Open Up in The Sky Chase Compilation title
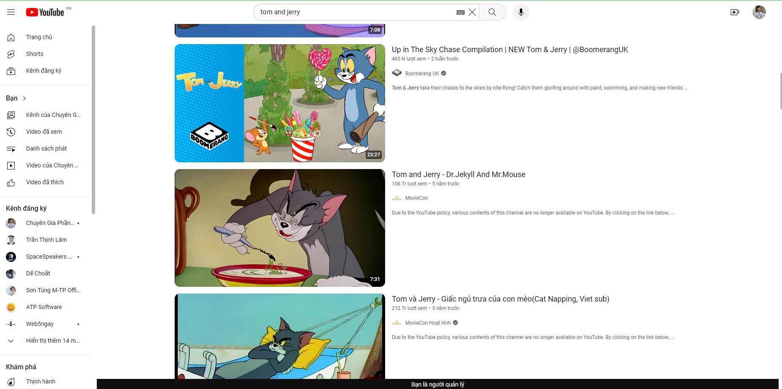 click(510, 50)
